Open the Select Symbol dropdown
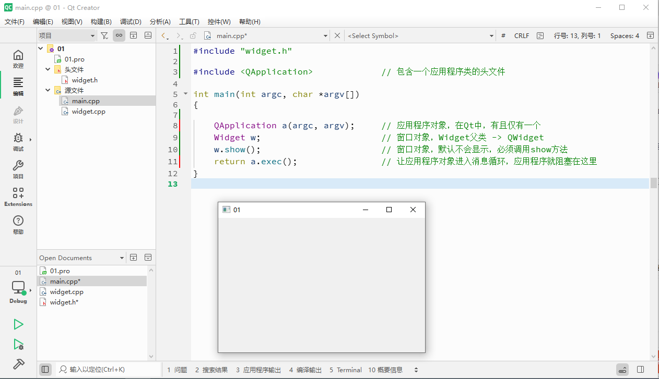 (421, 35)
